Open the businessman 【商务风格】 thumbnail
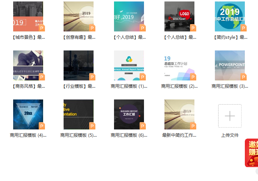This screenshot has height=181, width=258. click(28, 65)
